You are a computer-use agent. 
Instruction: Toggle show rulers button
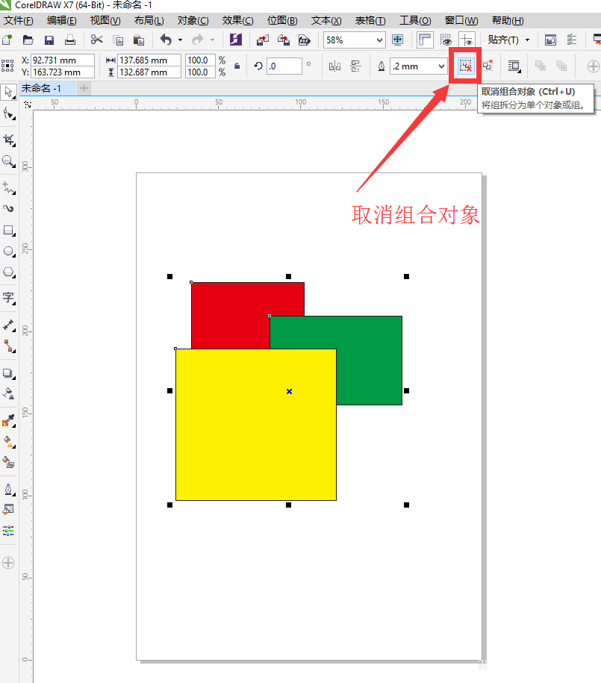tap(425, 40)
